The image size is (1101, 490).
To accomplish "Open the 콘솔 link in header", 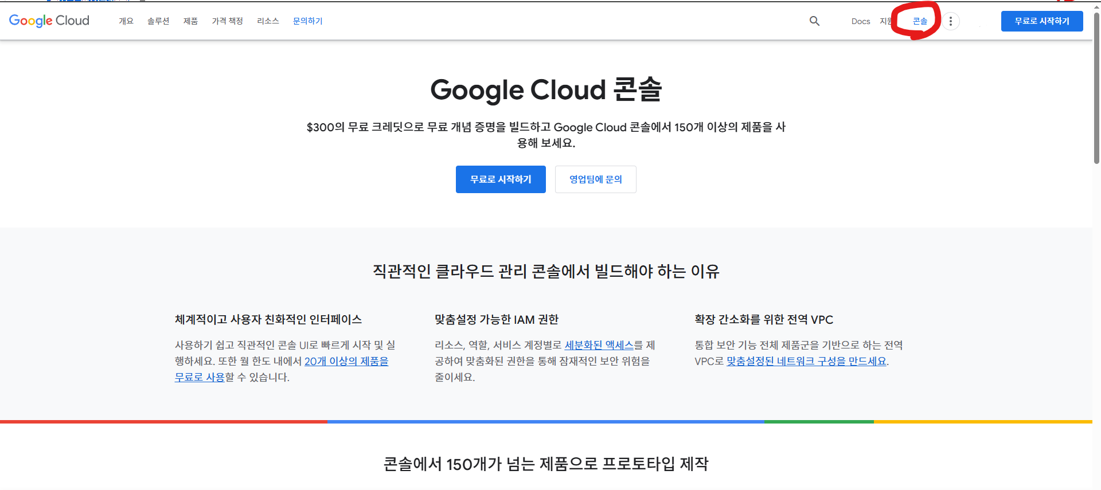I will pyautogui.click(x=920, y=21).
